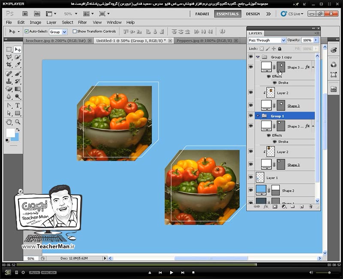Open the Pass Through blend mode dropdown

click(x=283, y=40)
